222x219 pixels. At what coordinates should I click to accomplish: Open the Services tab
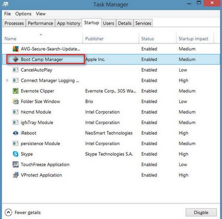click(x=143, y=23)
